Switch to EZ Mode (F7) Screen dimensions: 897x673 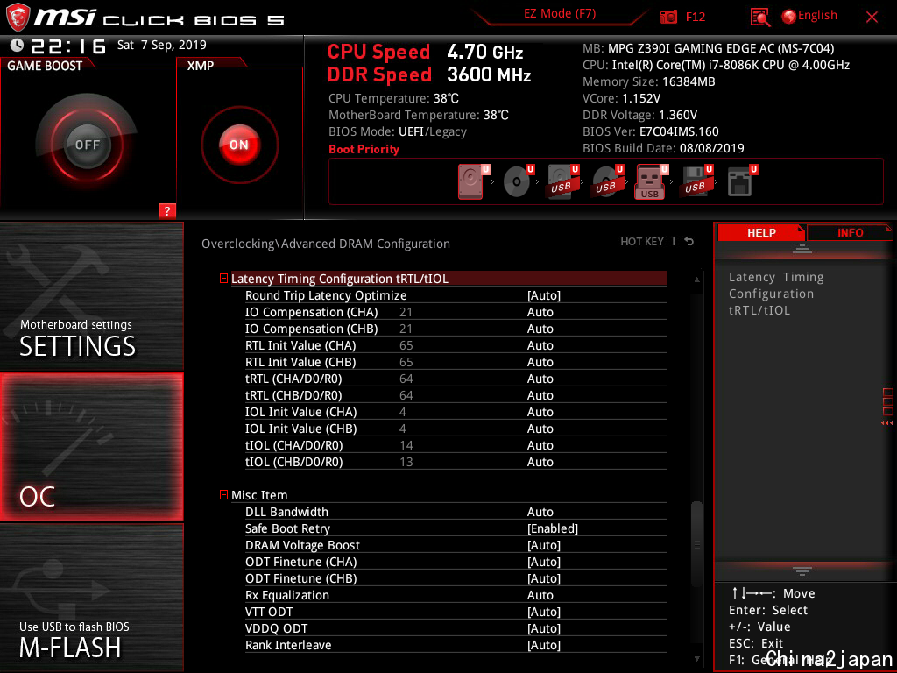(x=560, y=13)
